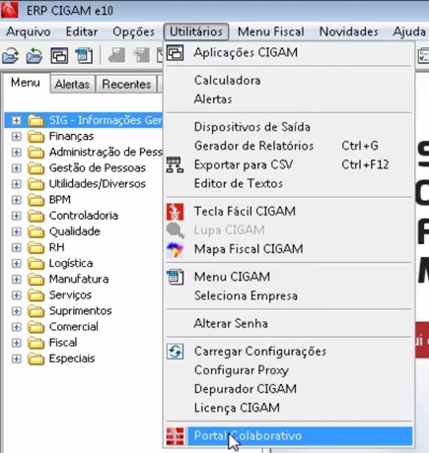Click the overlapping-windows toolbar icon
Screen dimensions: 429x453
tap(59, 55)
